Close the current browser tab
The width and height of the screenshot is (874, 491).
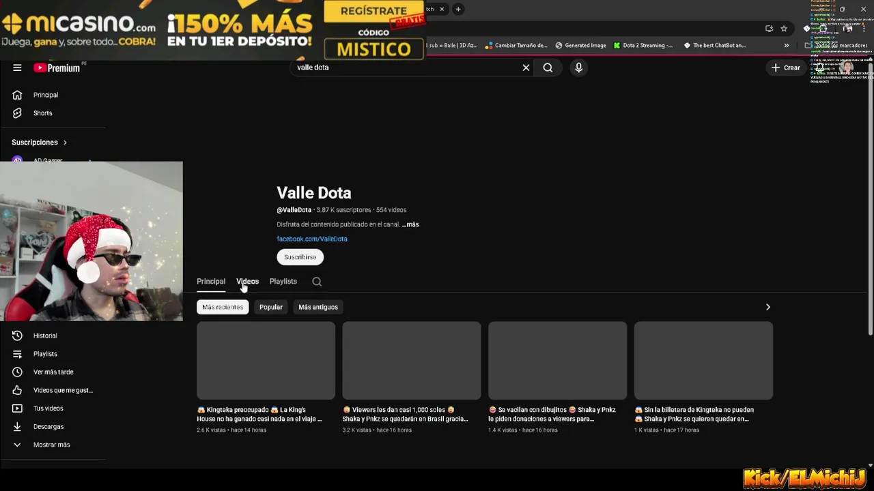442,9
